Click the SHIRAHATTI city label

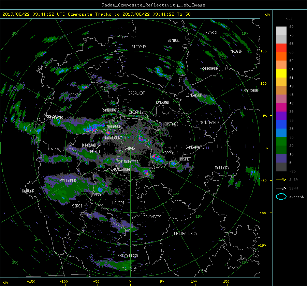pos(128,162)
